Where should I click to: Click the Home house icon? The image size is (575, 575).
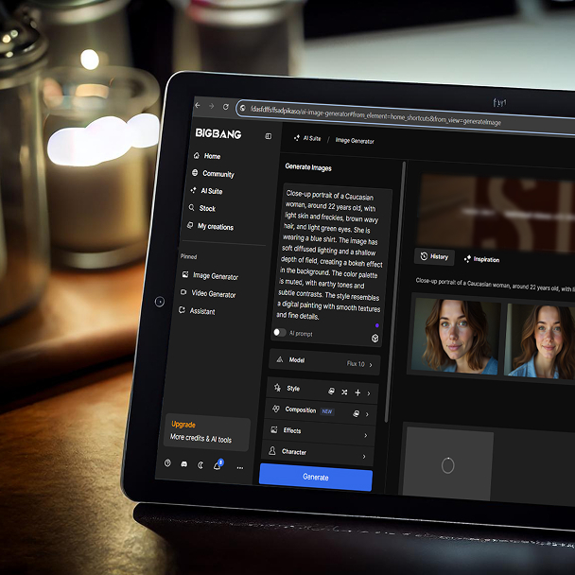click(197, 155)
